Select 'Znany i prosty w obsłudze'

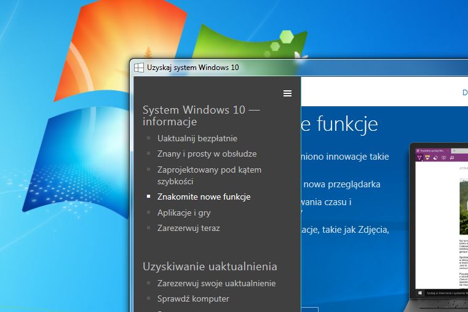207,154
